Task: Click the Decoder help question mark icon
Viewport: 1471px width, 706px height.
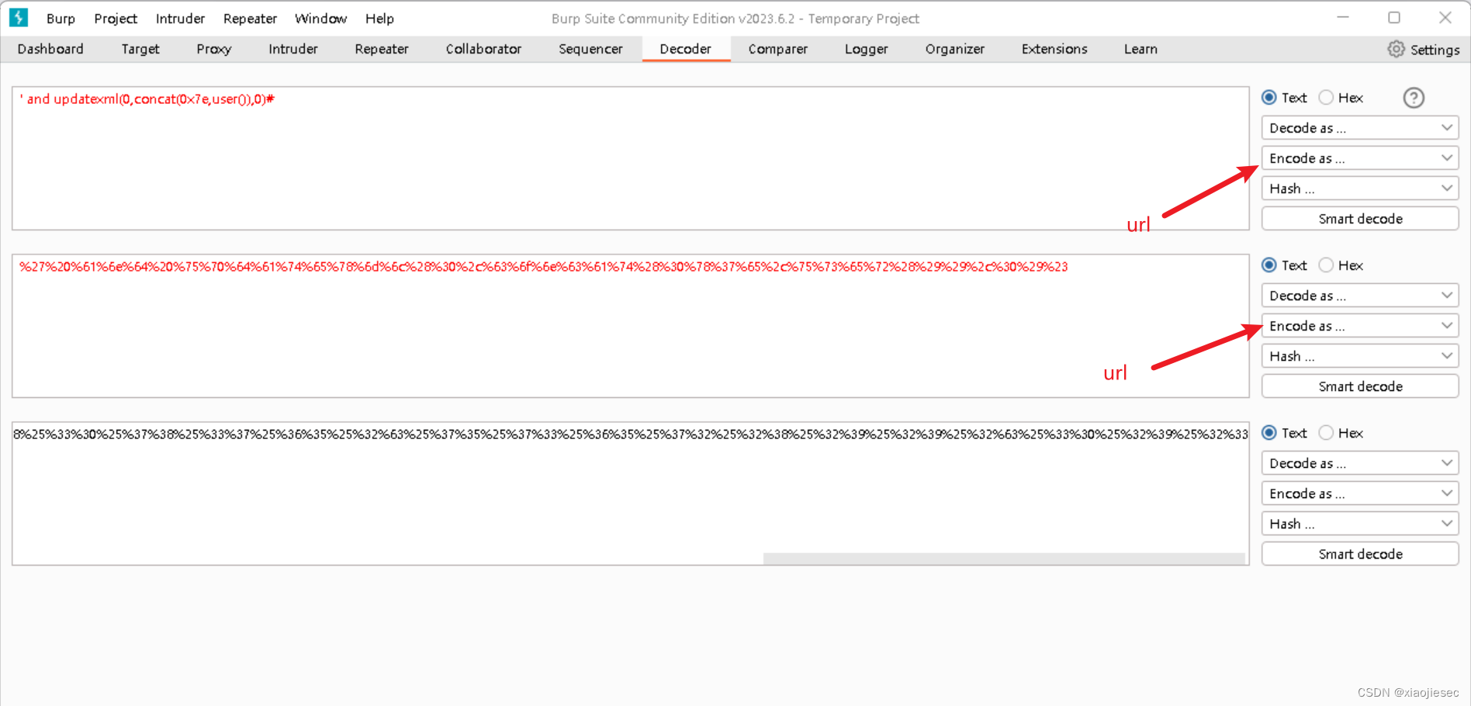Action: [1414, 98]
